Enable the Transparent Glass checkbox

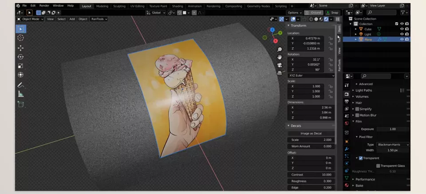click(x=378, y=166)
